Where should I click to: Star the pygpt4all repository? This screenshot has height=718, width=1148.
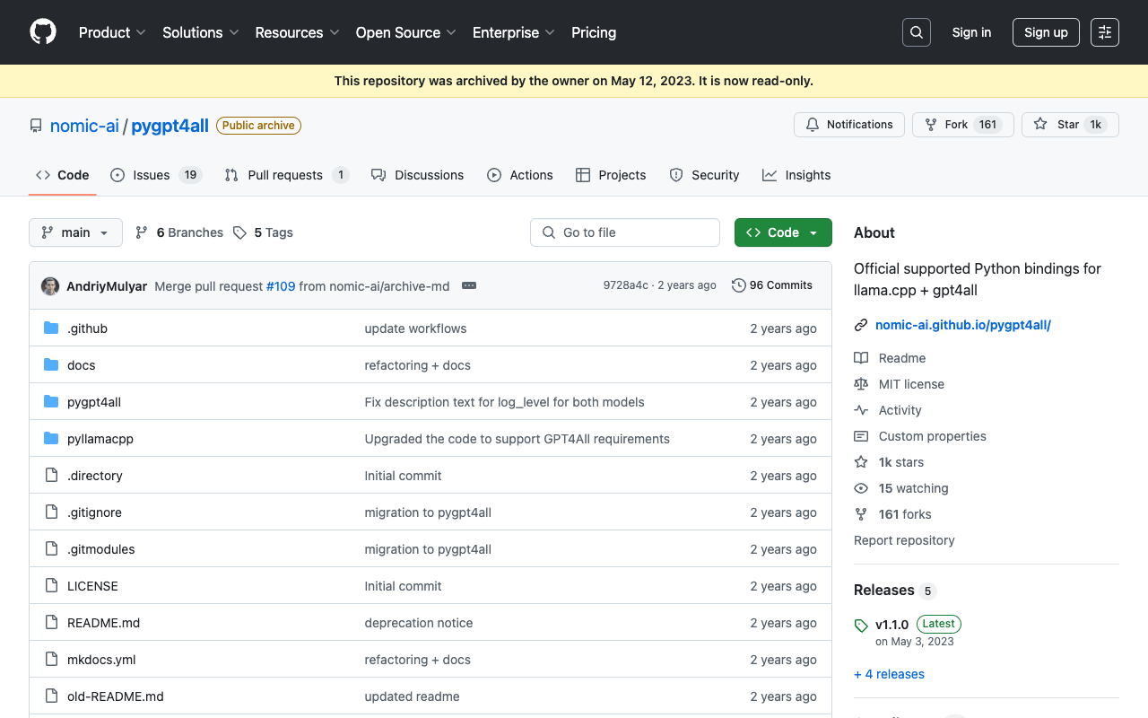1070,125
